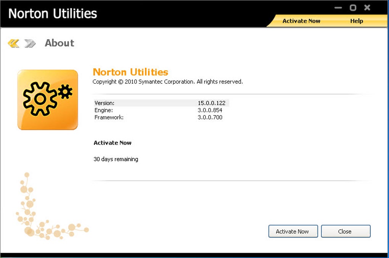The width and height of the screenshot is (389, 258).
Task: Close the window with the X icon
Action: tap(367, 8)
